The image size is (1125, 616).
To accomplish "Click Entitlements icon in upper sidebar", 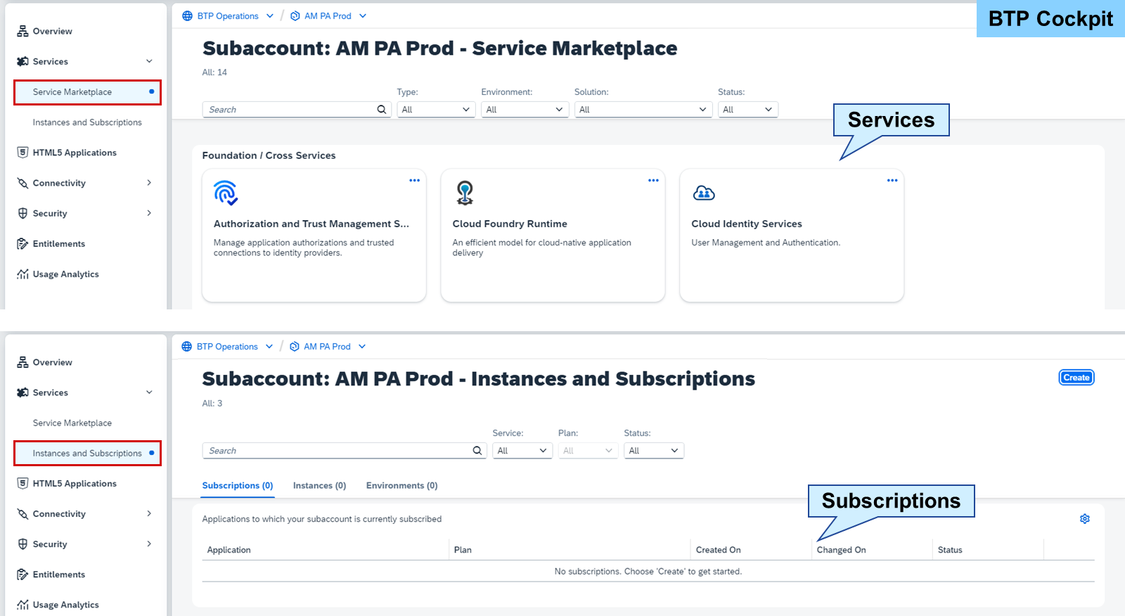I will (22, 244).
